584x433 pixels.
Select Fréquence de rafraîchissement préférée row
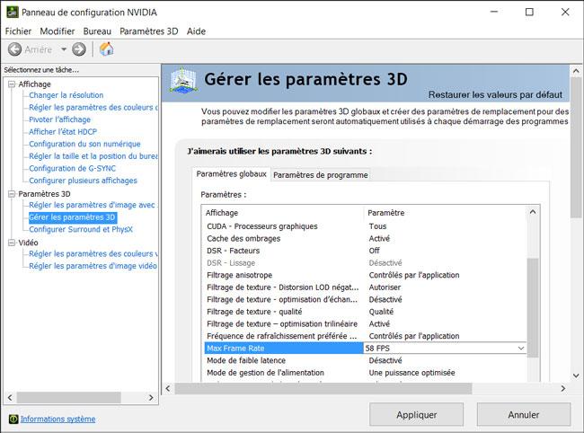pyautogui.click(x=366, y=336)
